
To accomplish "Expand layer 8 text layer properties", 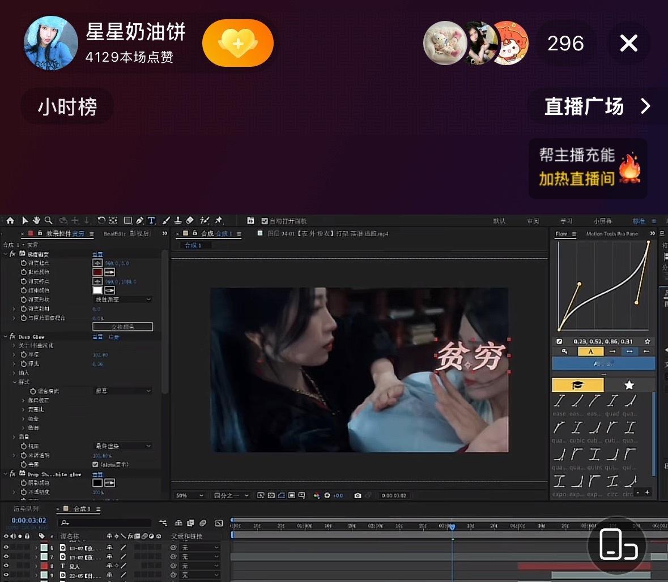I will (36, 566).
